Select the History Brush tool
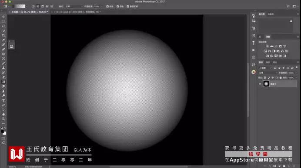This screenshot has width=301, height=168. coord(3,72)
